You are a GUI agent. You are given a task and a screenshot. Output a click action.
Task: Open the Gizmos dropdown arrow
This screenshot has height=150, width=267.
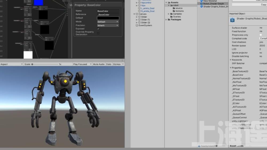[123, 64]
